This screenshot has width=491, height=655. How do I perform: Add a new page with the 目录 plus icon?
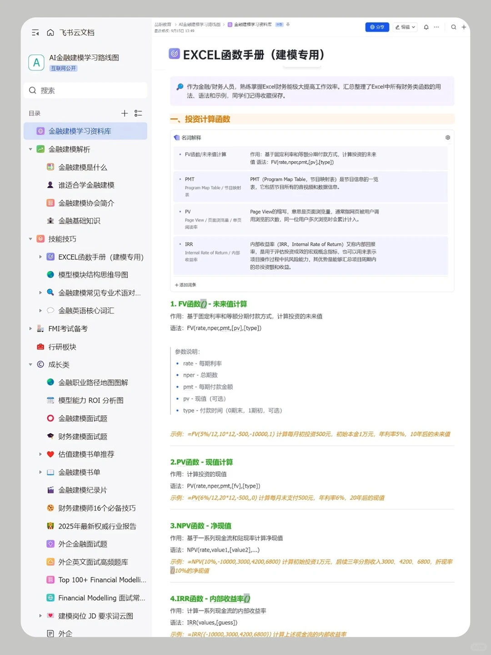(125, 113)
